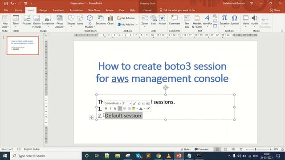The image size is (285, 160).
Task: Decrease font size in the mini toolbar
Action: [x=139, y=104]
